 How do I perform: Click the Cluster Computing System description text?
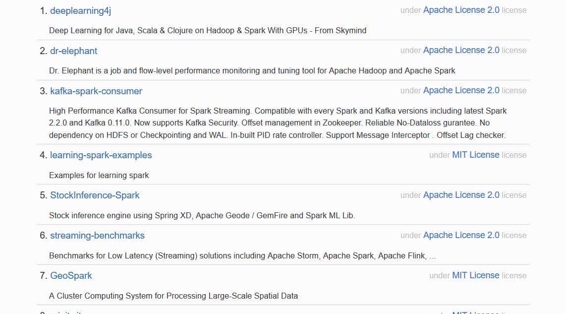tap(173, 296)
